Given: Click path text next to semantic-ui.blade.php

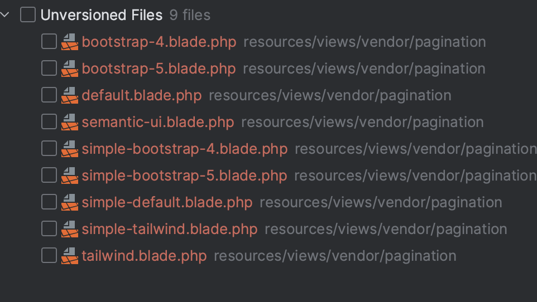Looking at the screenshot, I should [362, 122].
